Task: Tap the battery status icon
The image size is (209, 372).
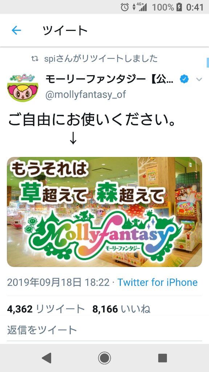Action: 179,7
